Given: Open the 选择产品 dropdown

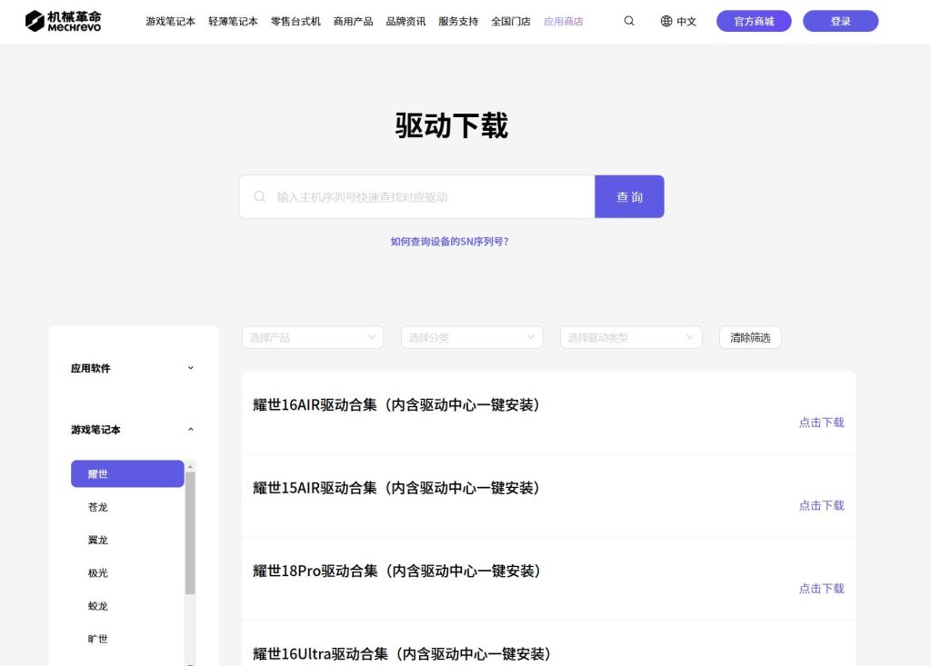Looking at the screenshot, I should [x=313, y=337].
